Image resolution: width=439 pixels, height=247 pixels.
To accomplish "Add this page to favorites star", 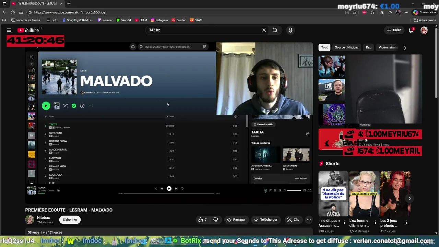I will click(x=354, y=12).
